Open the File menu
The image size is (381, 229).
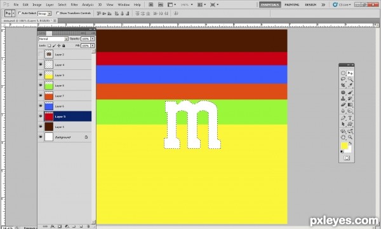[16, 4]
